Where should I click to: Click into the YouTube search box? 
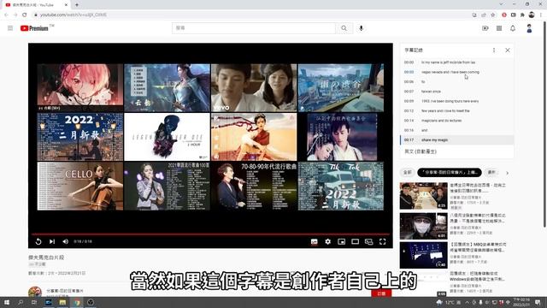[254, 28]
